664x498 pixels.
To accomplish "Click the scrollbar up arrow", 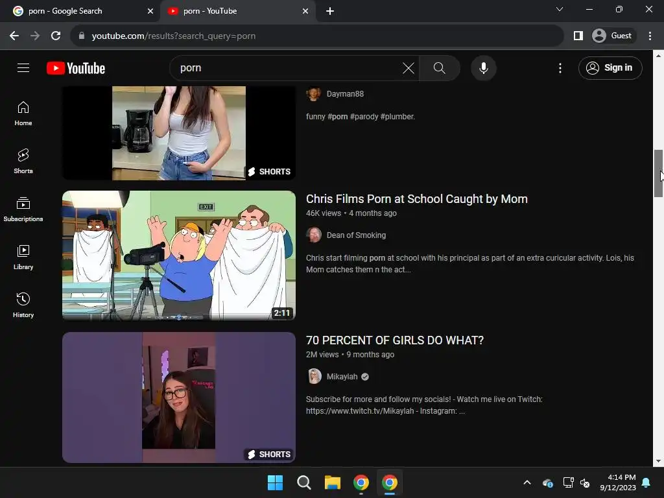I will [658, 56].
